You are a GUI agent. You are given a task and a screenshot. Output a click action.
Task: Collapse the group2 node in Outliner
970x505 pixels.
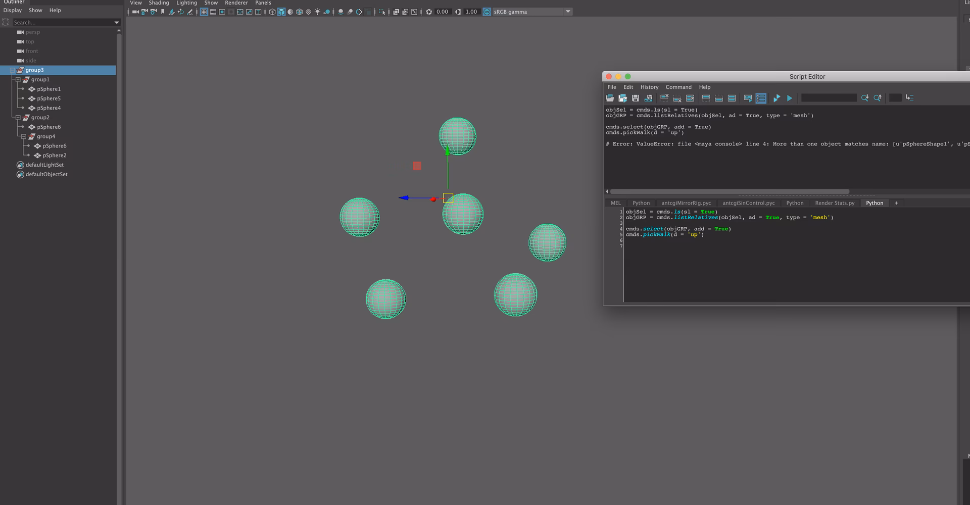(x=18, y=118)
